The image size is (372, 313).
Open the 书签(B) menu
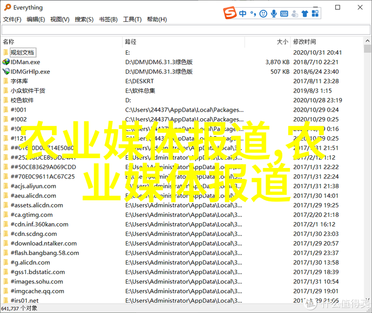(108, 20)
